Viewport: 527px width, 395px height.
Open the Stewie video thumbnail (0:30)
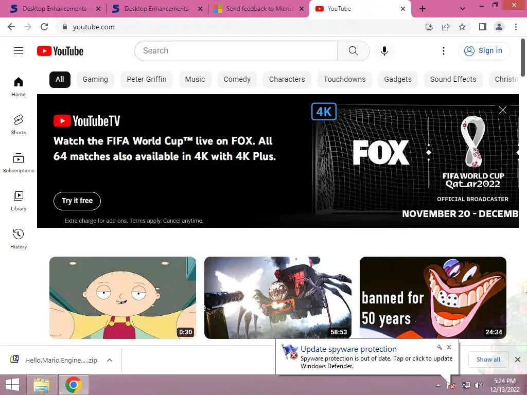pos(122,298)
